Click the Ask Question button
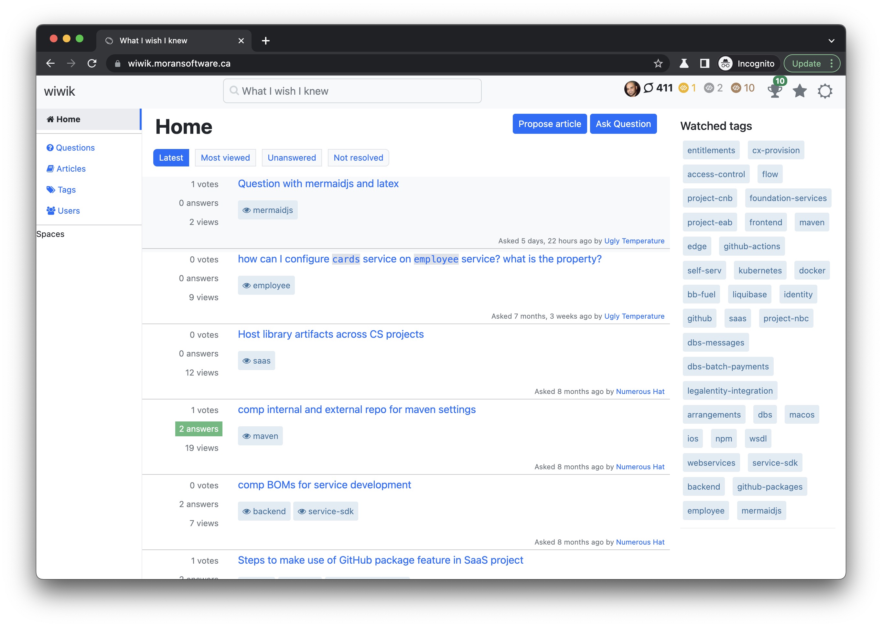This screenshot has width=882, height=627. [623, 124]
